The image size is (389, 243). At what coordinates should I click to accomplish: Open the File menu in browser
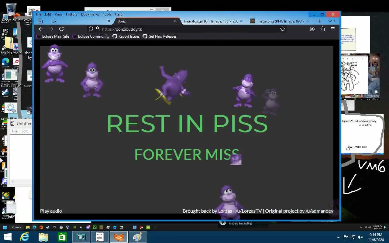click(x=39, y=14)
